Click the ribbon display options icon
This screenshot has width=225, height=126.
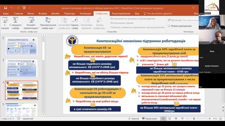coord(193,8)
